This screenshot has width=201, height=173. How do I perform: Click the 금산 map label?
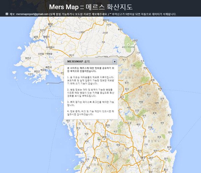107,147
